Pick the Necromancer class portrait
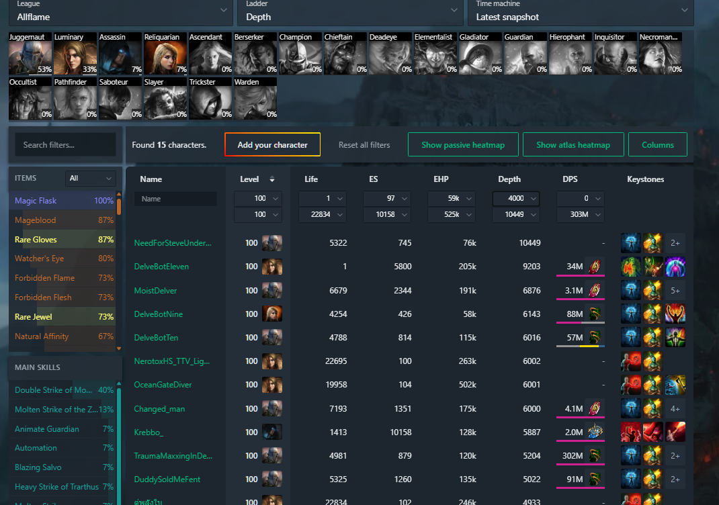Screen dimensions: 719x505 click(661, 53)
